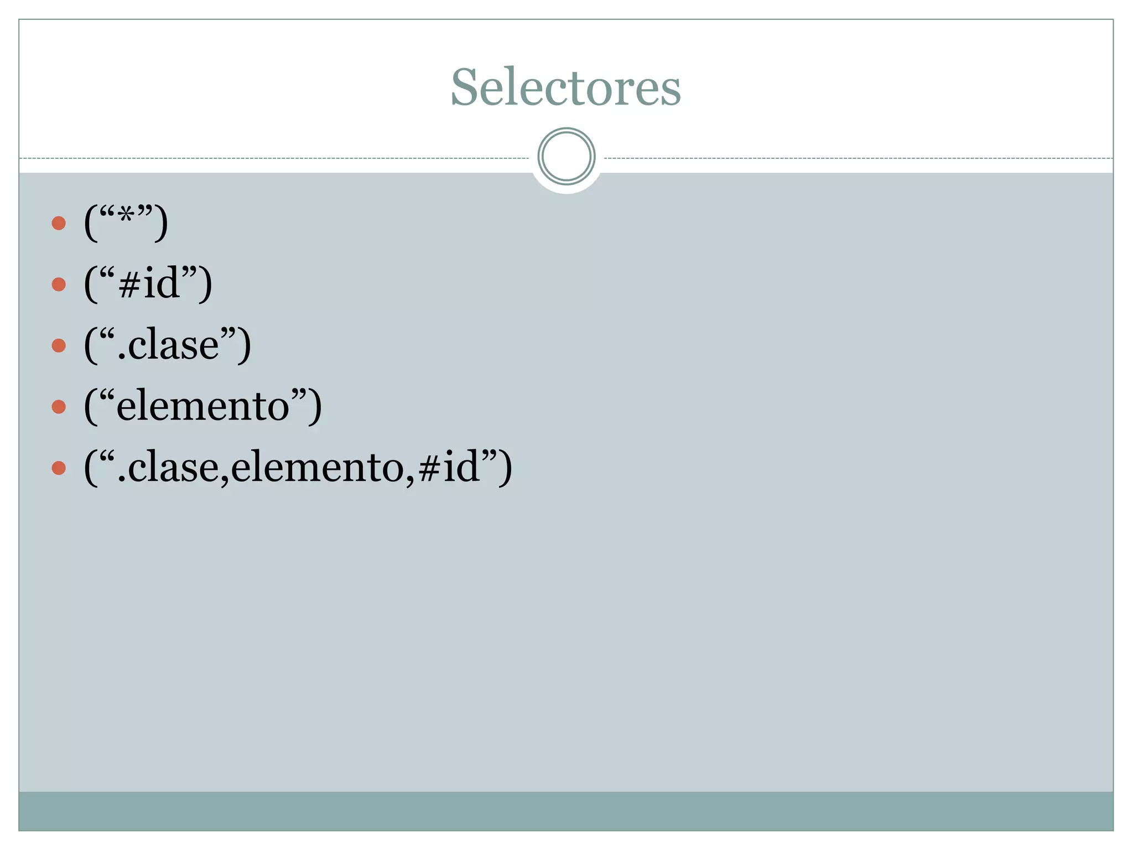1133x850 pixels.
Task: Click the dashed divider left of the circle
Action: pos(277,158)
